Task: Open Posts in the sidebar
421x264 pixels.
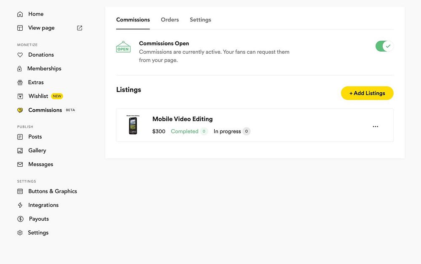Action: coord(35,136)
